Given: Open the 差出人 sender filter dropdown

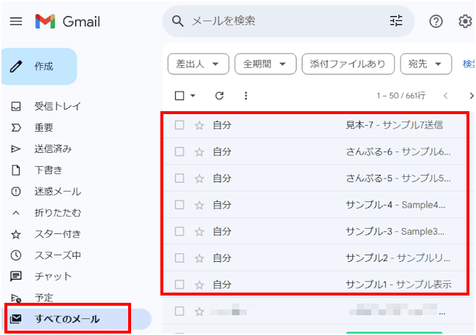Looking at the screenshot, I should pyautogui.click(x=198, y=64).
